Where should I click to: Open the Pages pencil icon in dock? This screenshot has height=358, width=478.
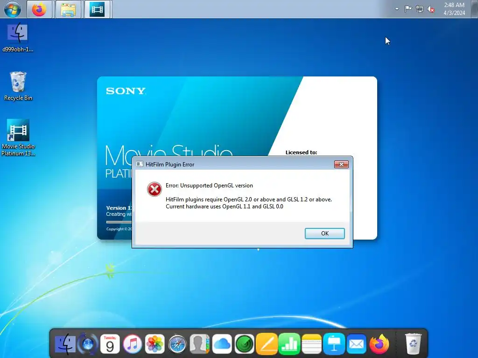click(267, 344)
